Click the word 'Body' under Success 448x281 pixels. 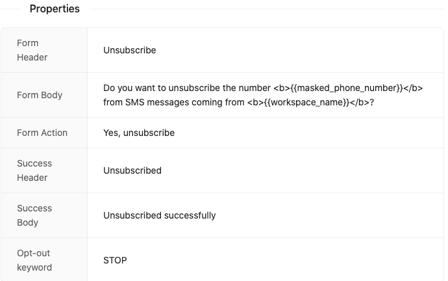pos(27,222)
